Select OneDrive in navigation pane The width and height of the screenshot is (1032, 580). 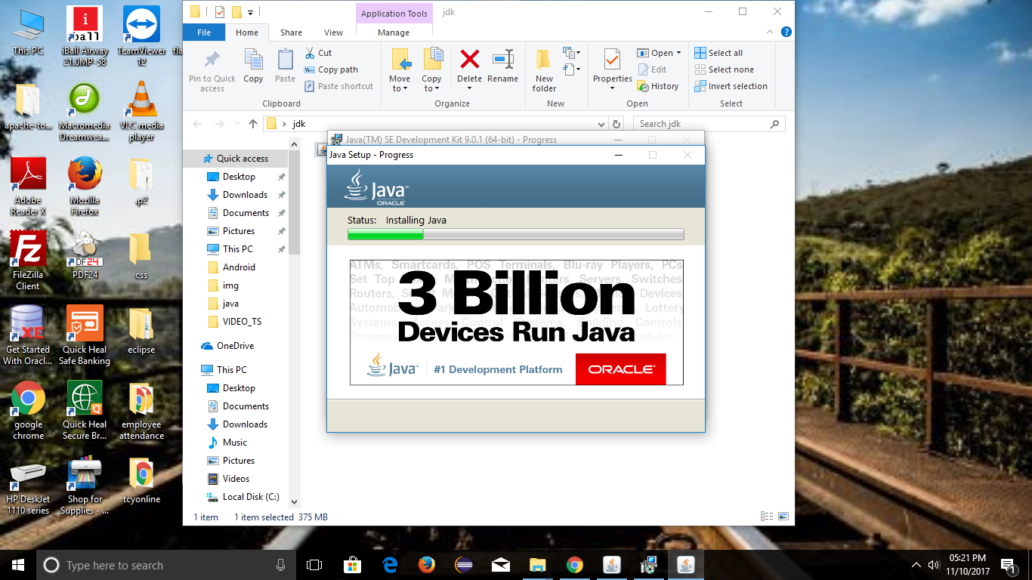tap(235, 346)
